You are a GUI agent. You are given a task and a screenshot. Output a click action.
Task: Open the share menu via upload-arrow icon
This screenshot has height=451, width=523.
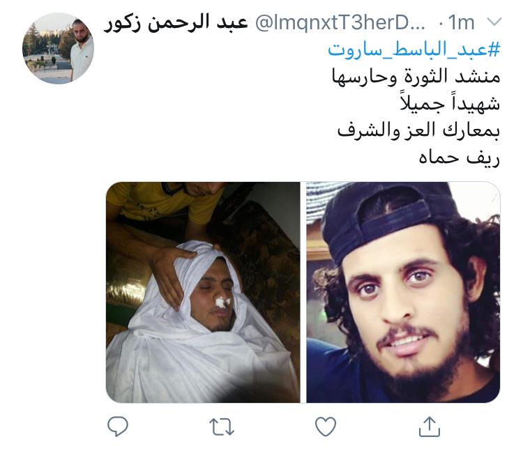click(x=430, y=427)
